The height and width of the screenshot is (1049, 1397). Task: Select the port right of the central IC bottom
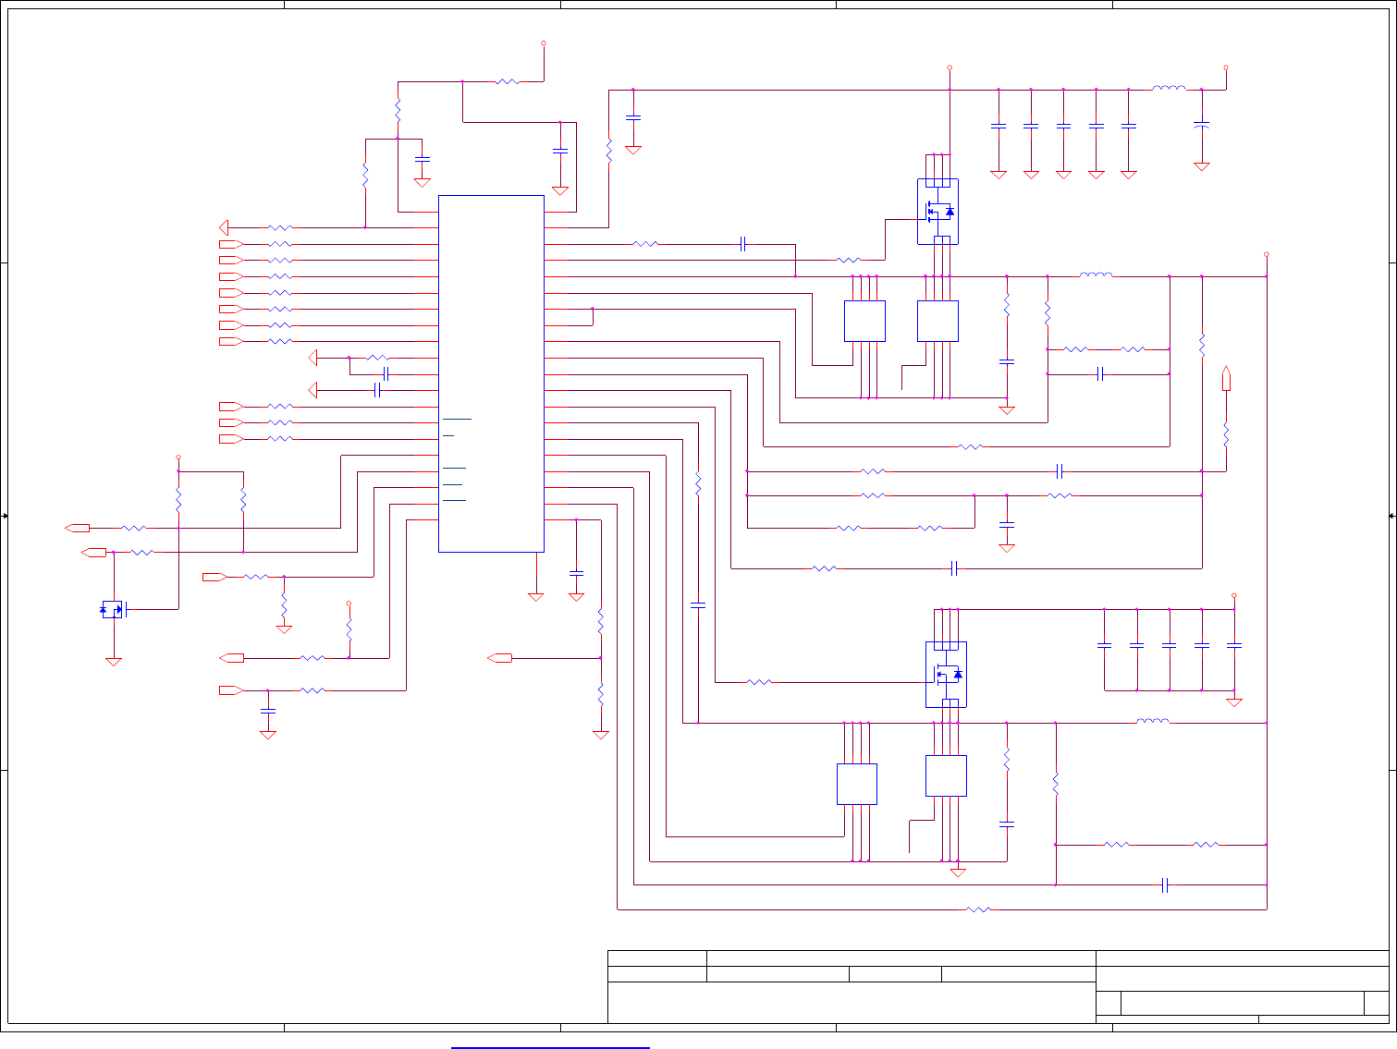tap(499, 658)
